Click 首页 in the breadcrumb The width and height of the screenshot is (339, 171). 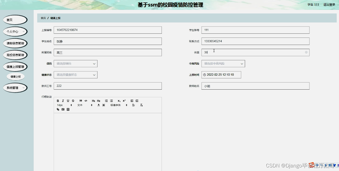coord(43,18)
